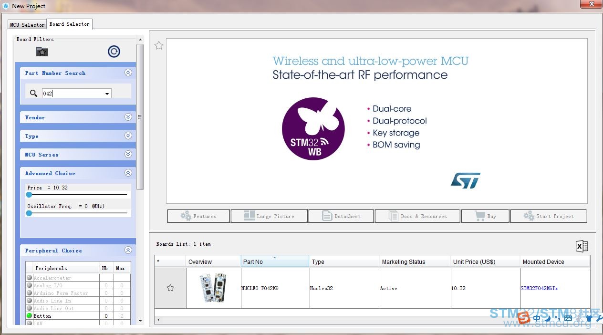Image resolution: width=603 pixels, height=335 pixels.
Task: Sort boards by the Part No column header
Action: click(x=275, y=262)
